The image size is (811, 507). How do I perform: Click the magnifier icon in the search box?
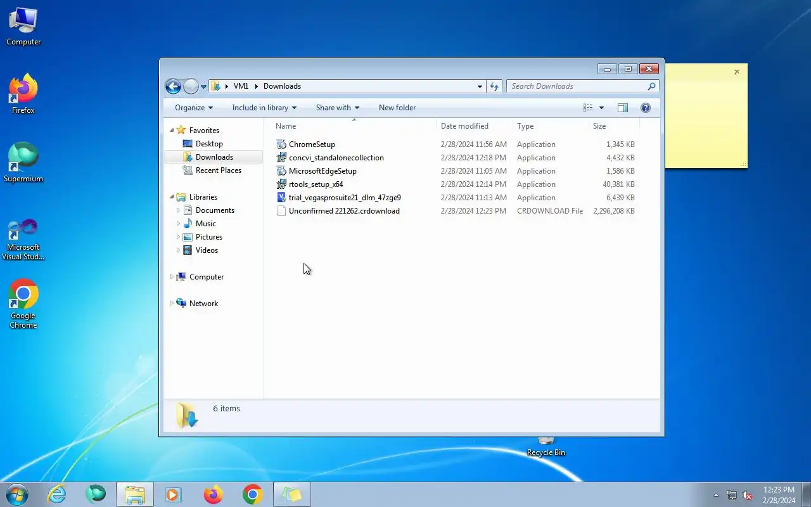click(651, 86)
